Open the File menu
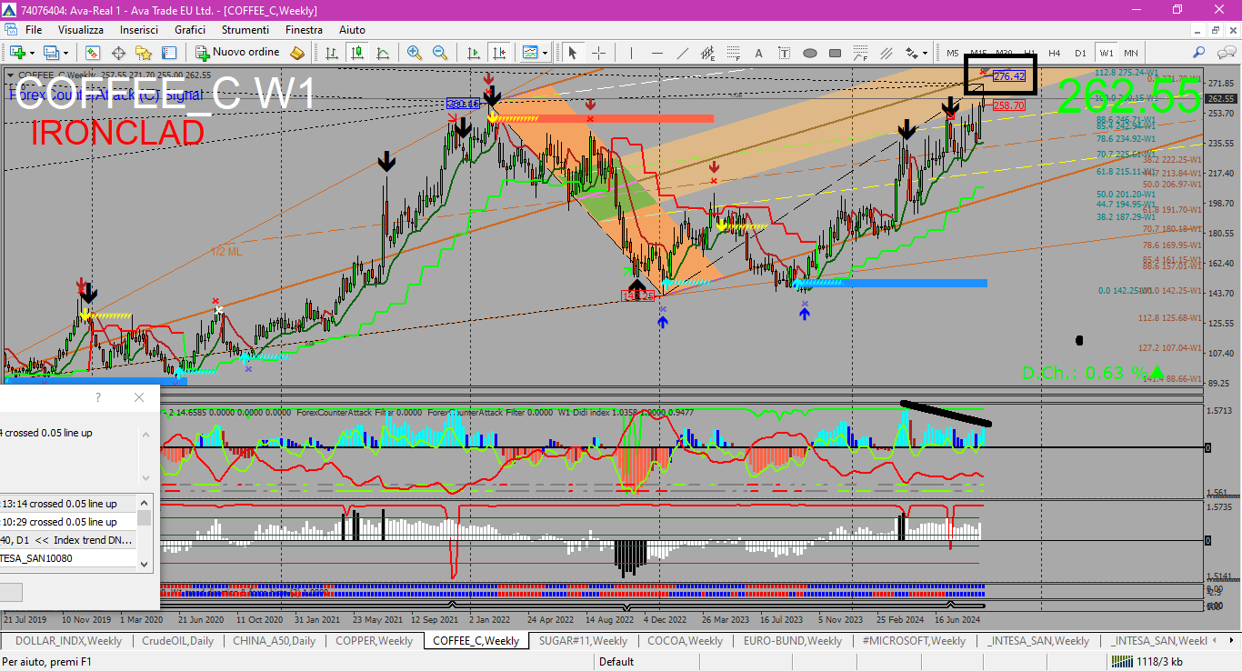This screenshot has width=1242, height=671. [34, 30]
